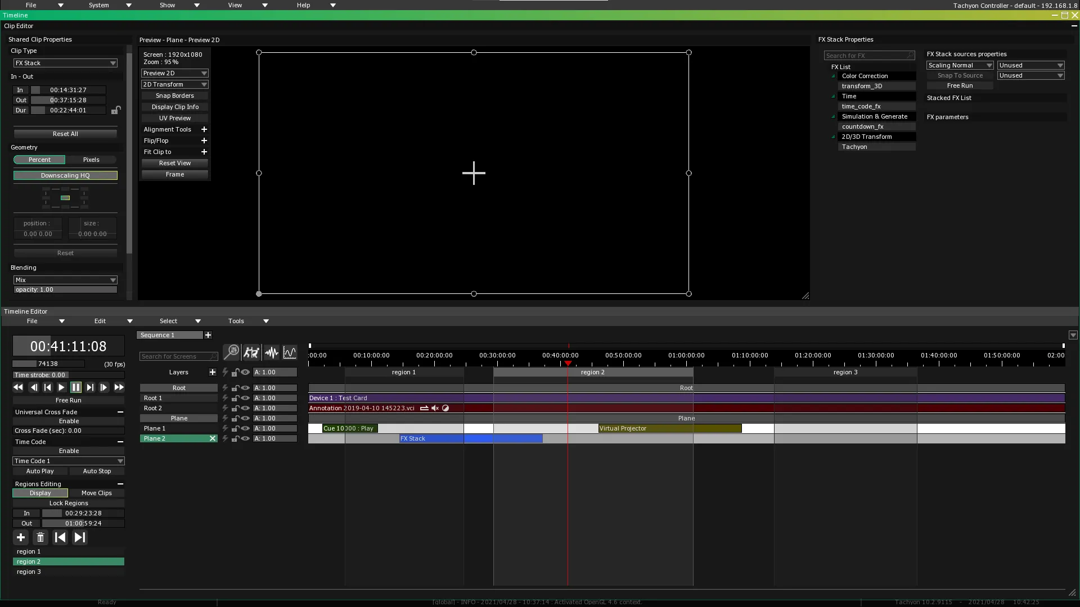Jump to next region marker
Viewport: 1080px width, 607px height.
tap(80, 538)
